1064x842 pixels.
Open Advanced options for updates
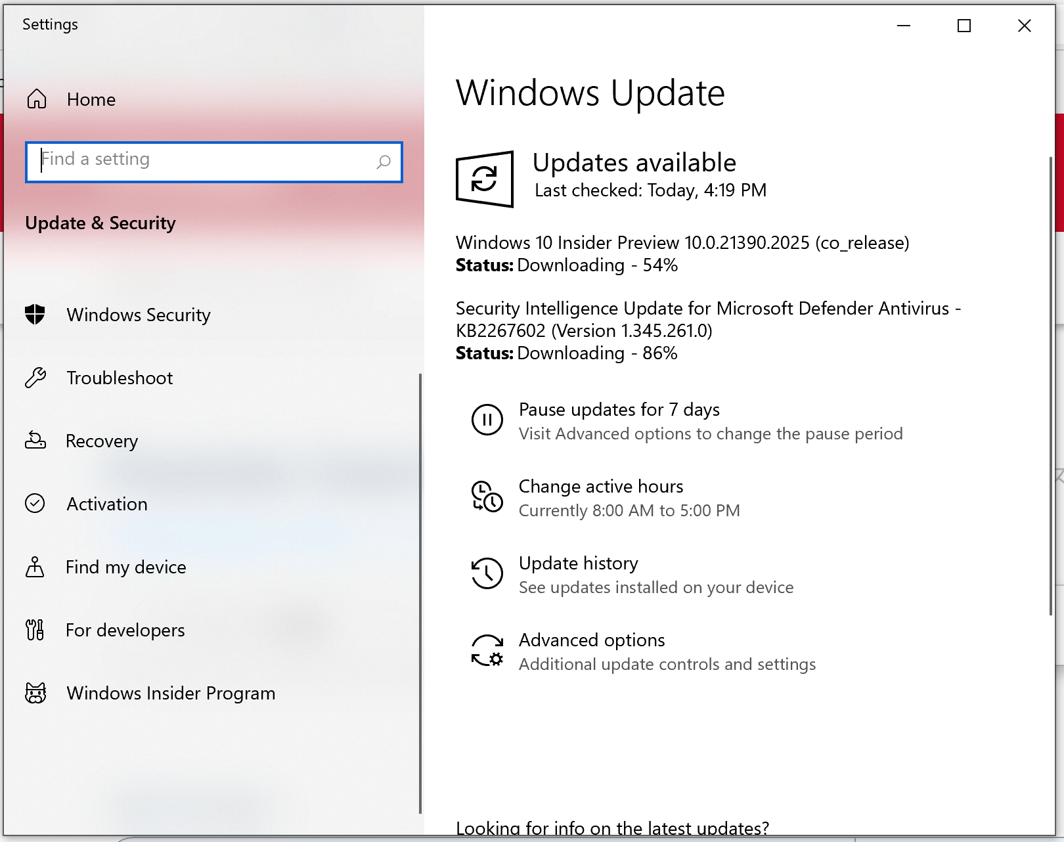[x=591, y=640]
